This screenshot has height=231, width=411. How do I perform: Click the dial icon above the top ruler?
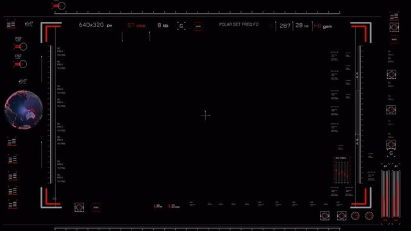(59, 6)
